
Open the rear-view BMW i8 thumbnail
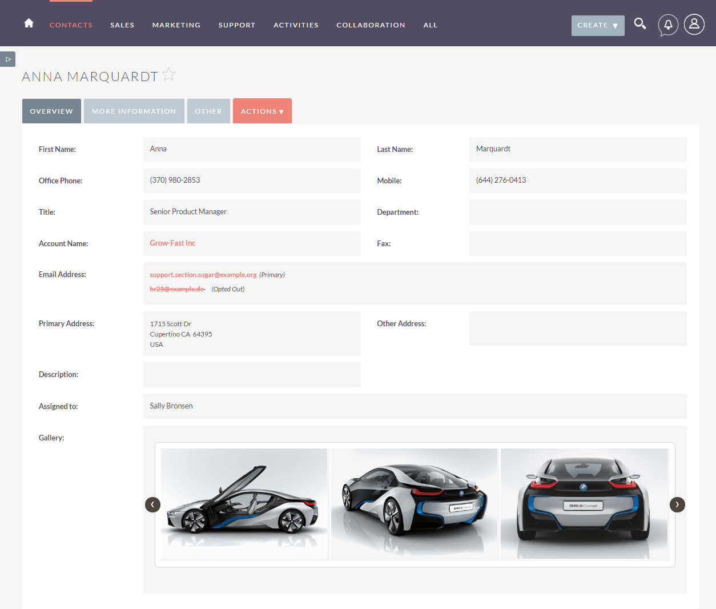pos(584,504)
